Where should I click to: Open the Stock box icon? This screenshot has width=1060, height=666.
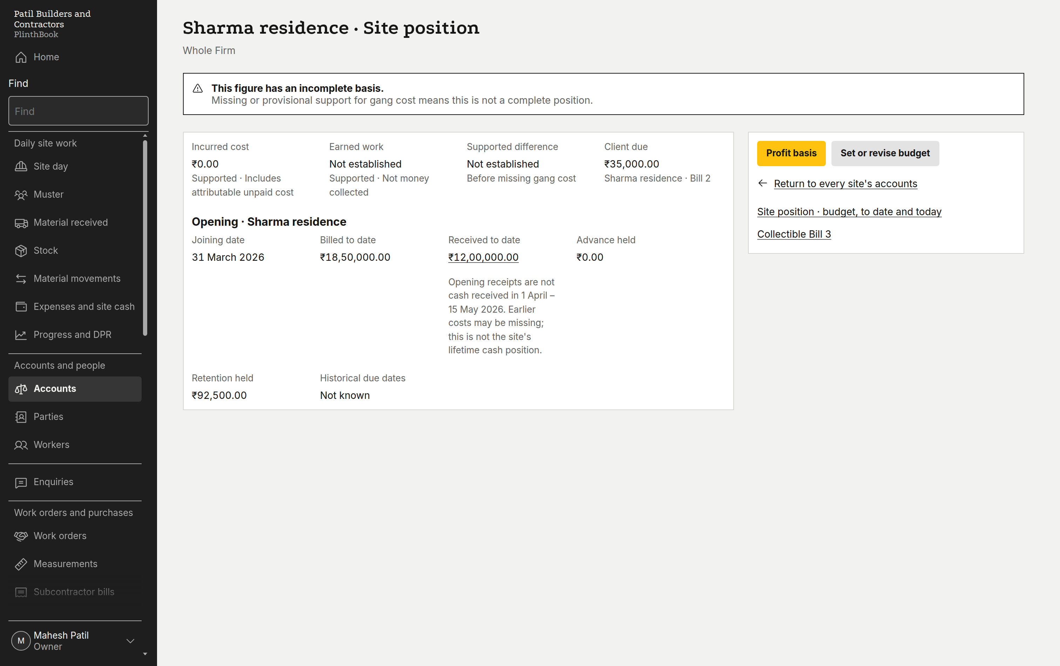pyautogui.click(x=21, y=251)
